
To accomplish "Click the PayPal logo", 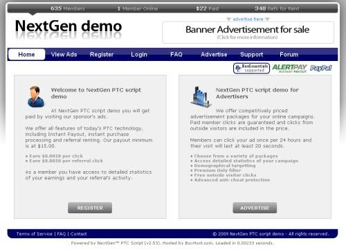I will point(321,68).
